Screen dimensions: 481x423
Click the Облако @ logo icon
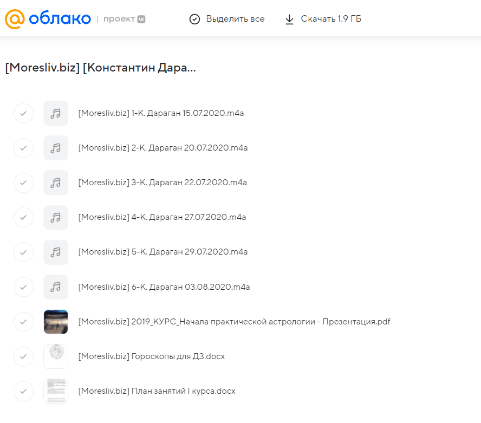(15, 19)
